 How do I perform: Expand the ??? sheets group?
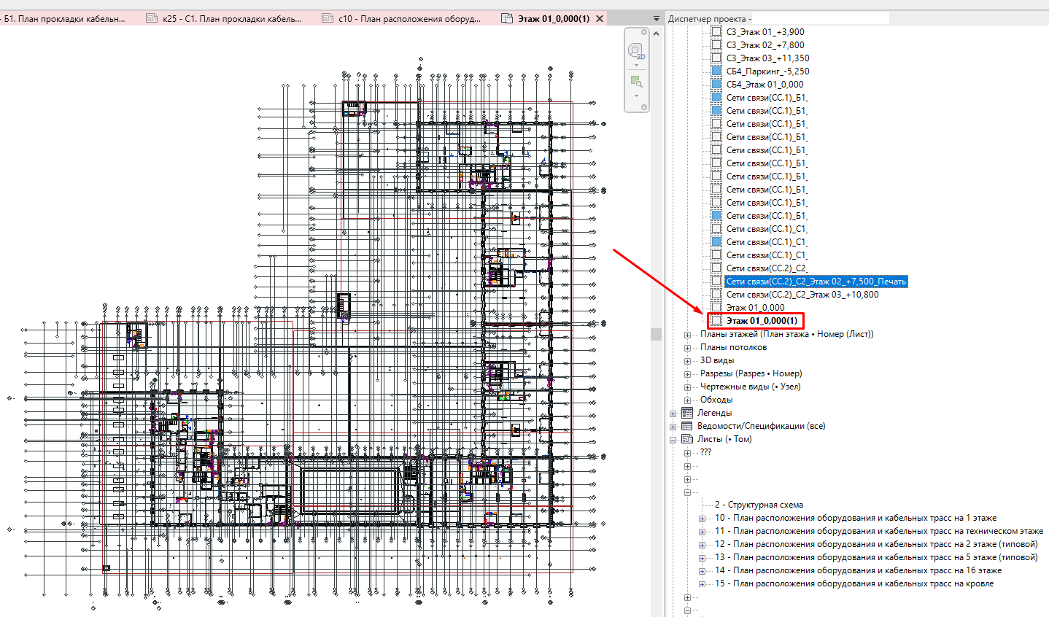click(687, 453)
